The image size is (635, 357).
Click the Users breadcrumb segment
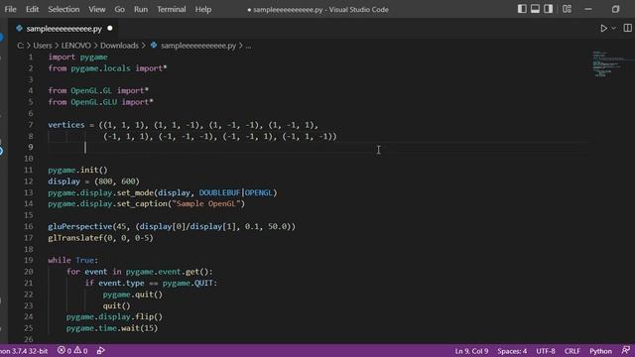point(42,46)
